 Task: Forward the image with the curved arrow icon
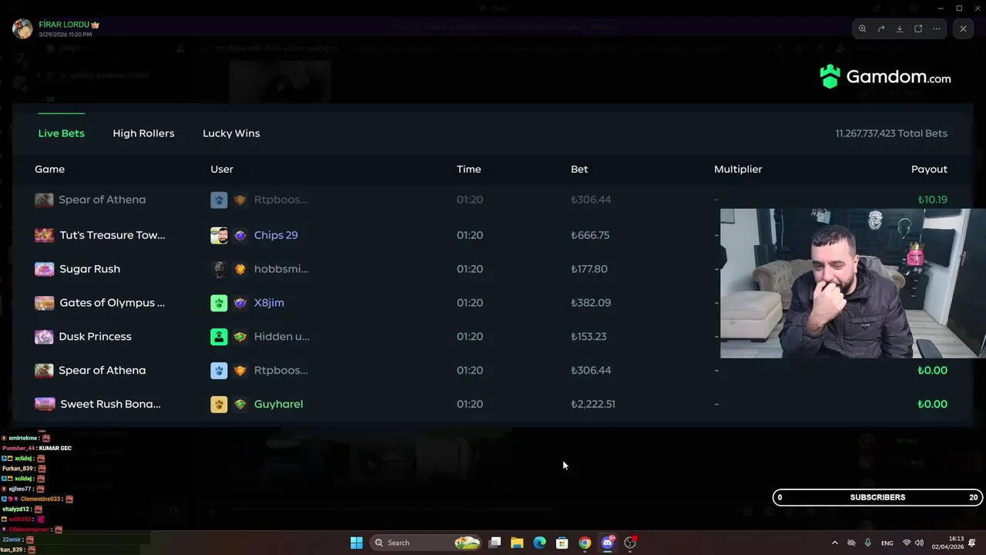(881, 29)
